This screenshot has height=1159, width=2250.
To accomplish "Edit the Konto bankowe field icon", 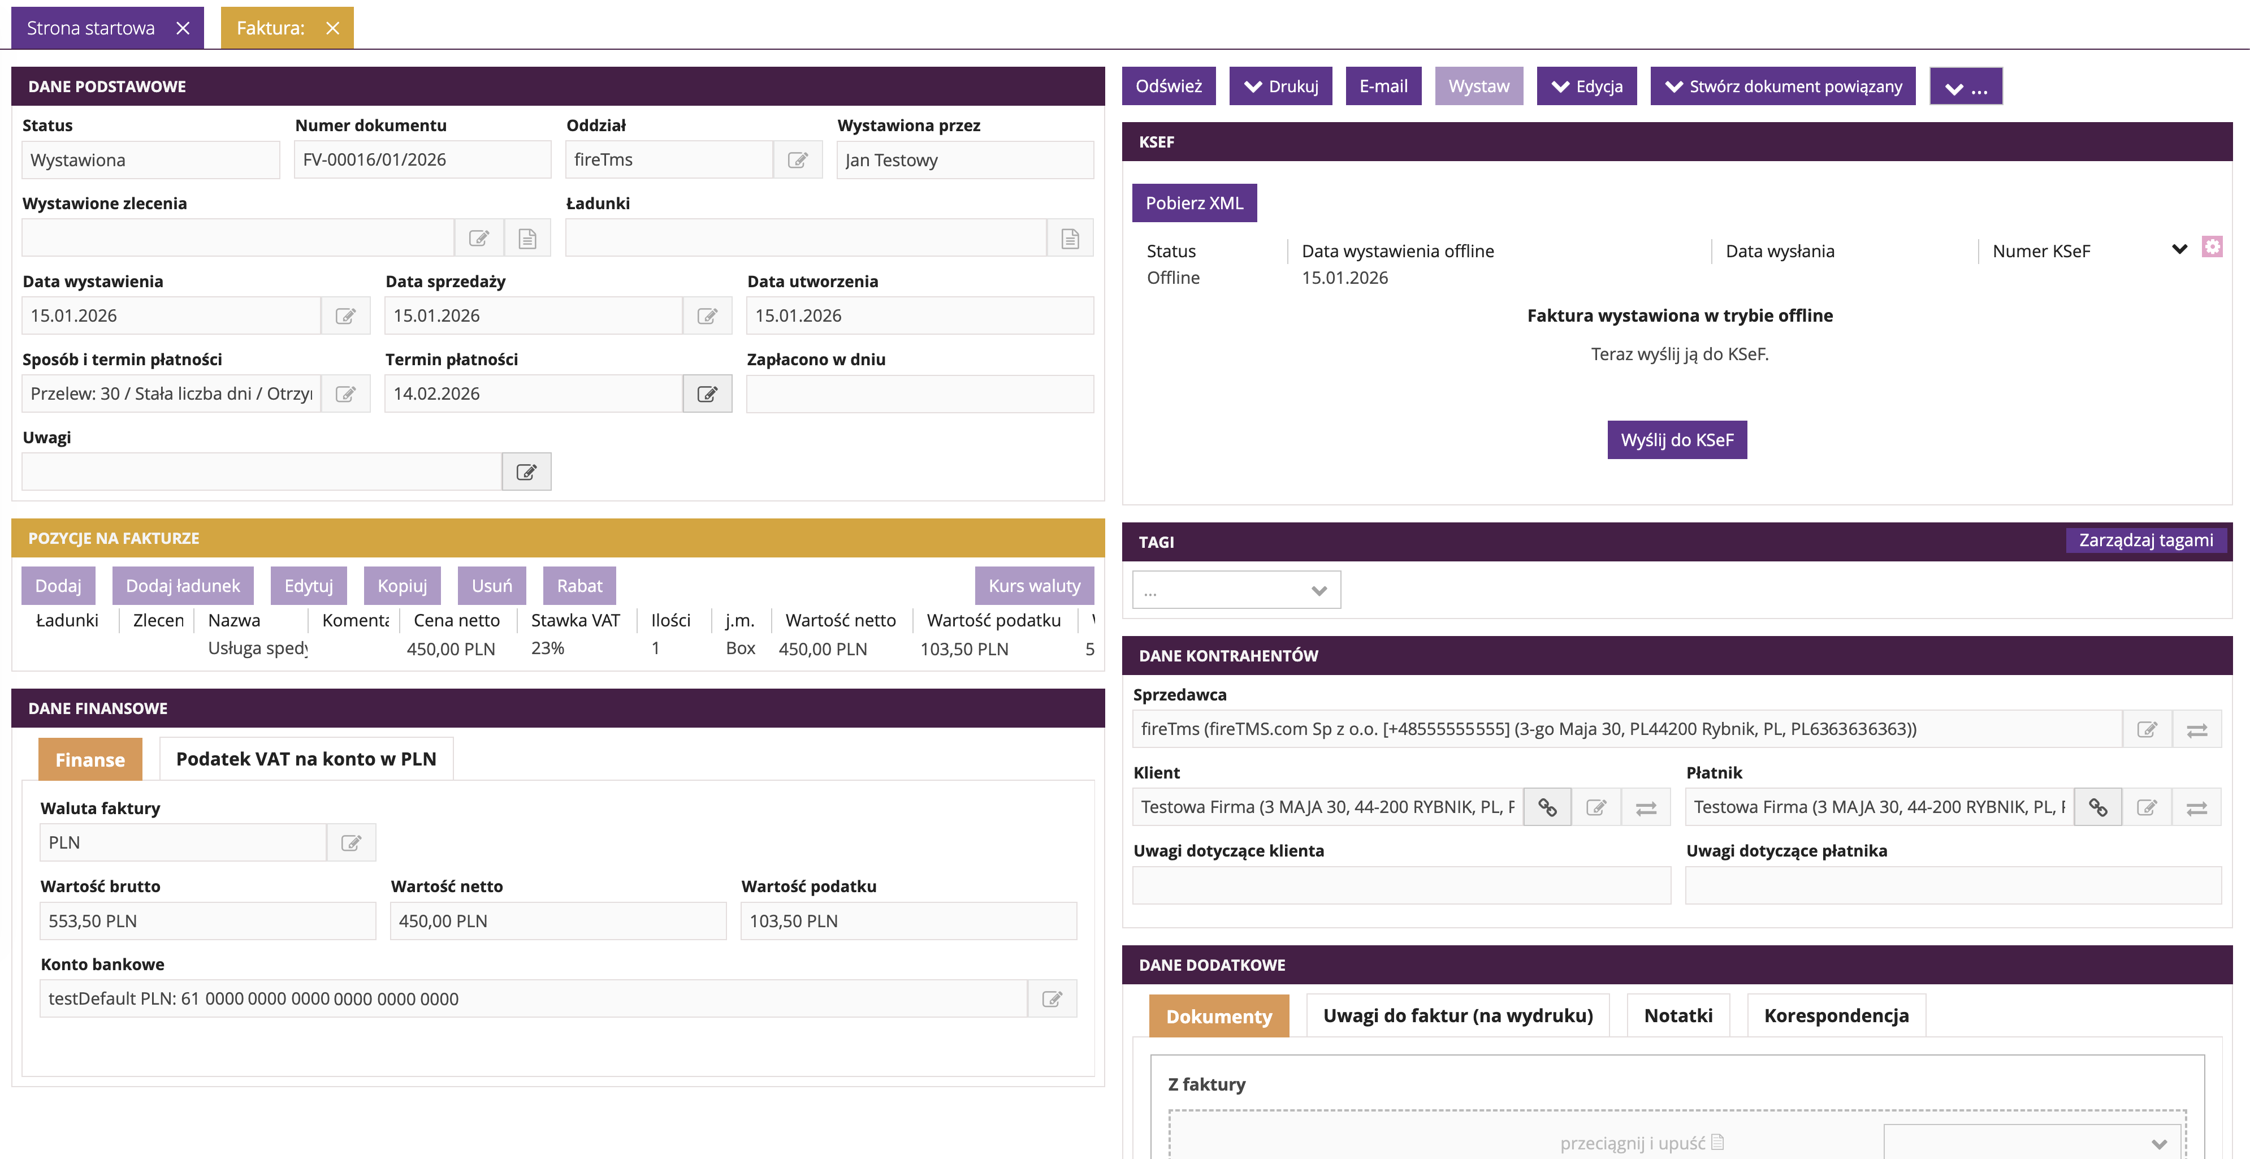I will point(1052,999).
